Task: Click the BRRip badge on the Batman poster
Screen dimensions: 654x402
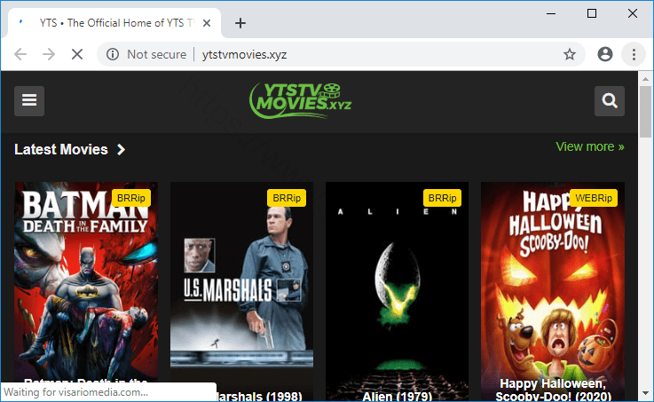Action: click(x=131, y=198)
